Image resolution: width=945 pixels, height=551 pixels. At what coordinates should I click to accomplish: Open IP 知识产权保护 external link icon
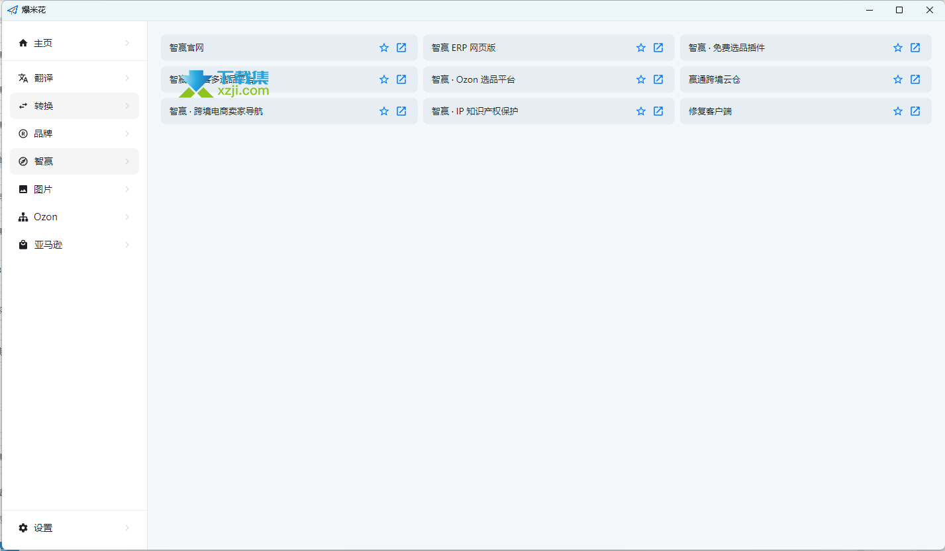click(658, 111)
